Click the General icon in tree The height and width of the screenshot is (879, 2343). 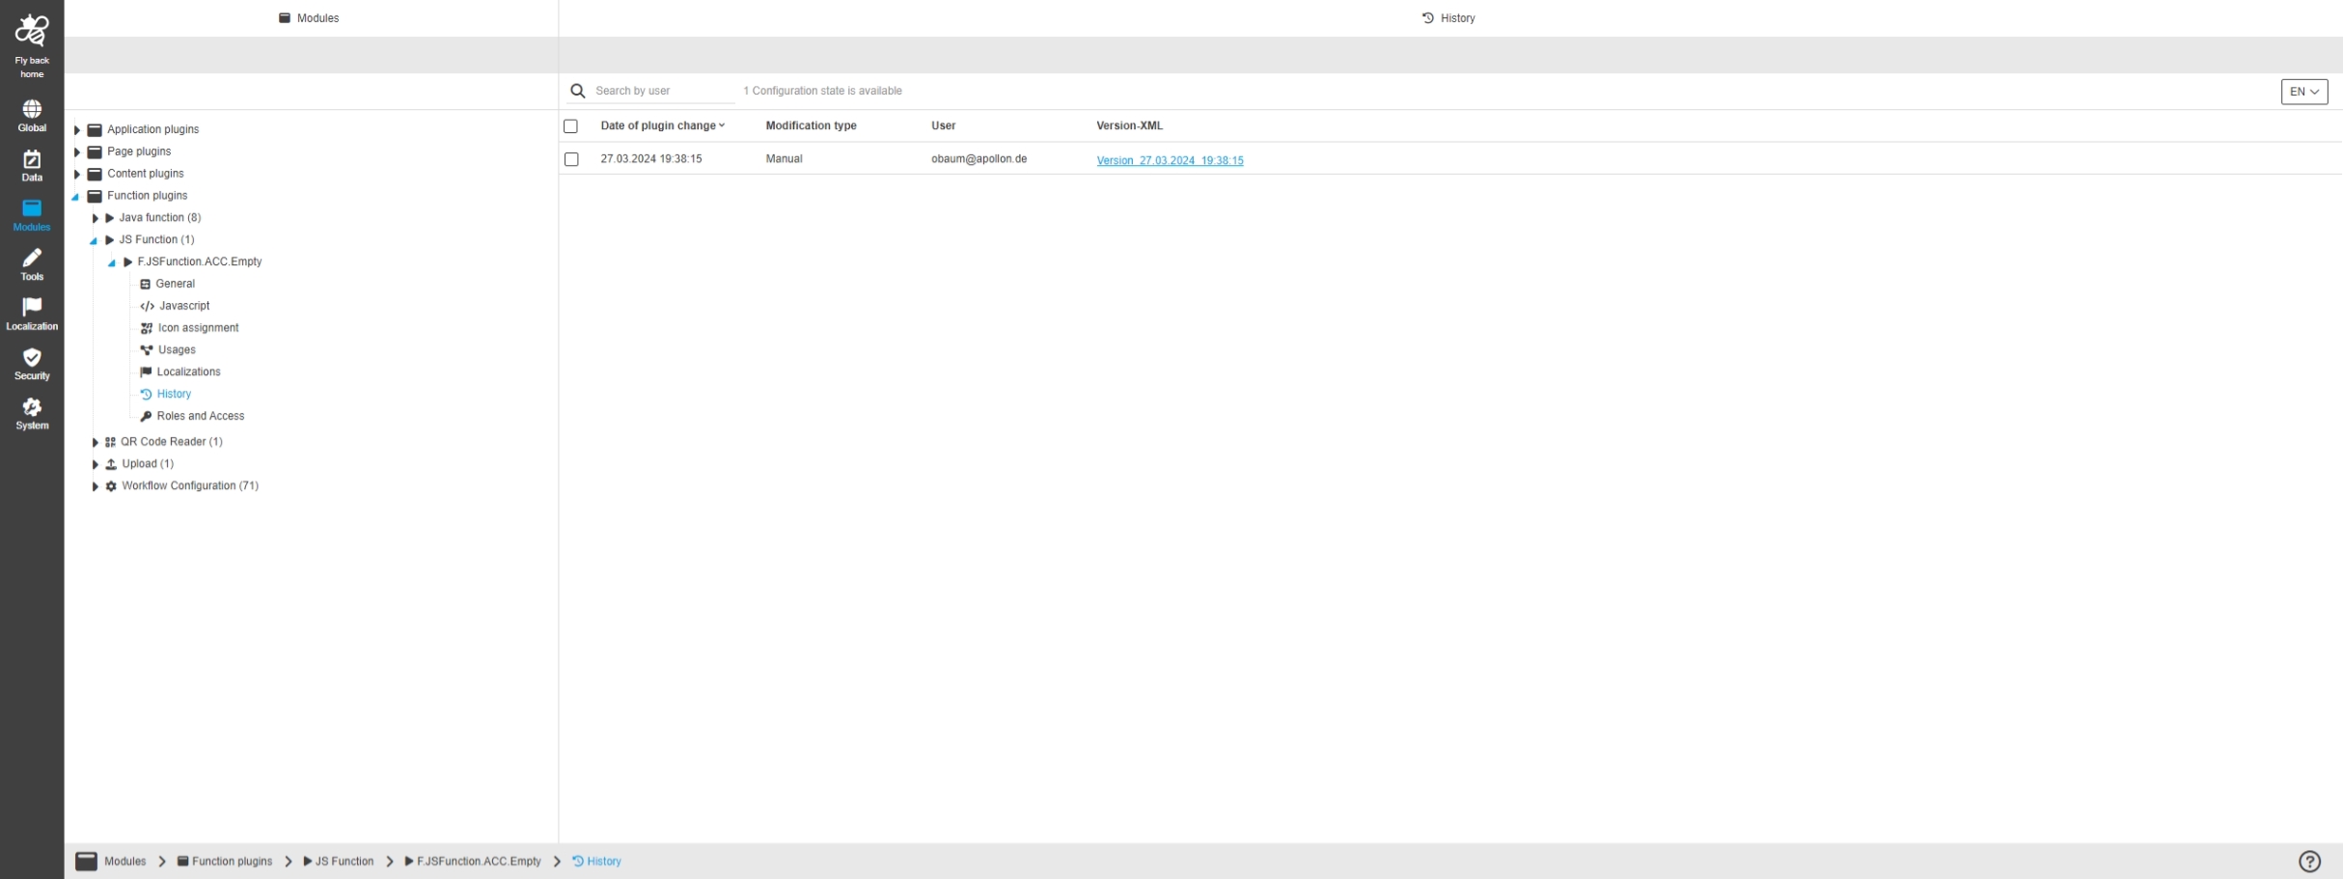coord(146,284)
